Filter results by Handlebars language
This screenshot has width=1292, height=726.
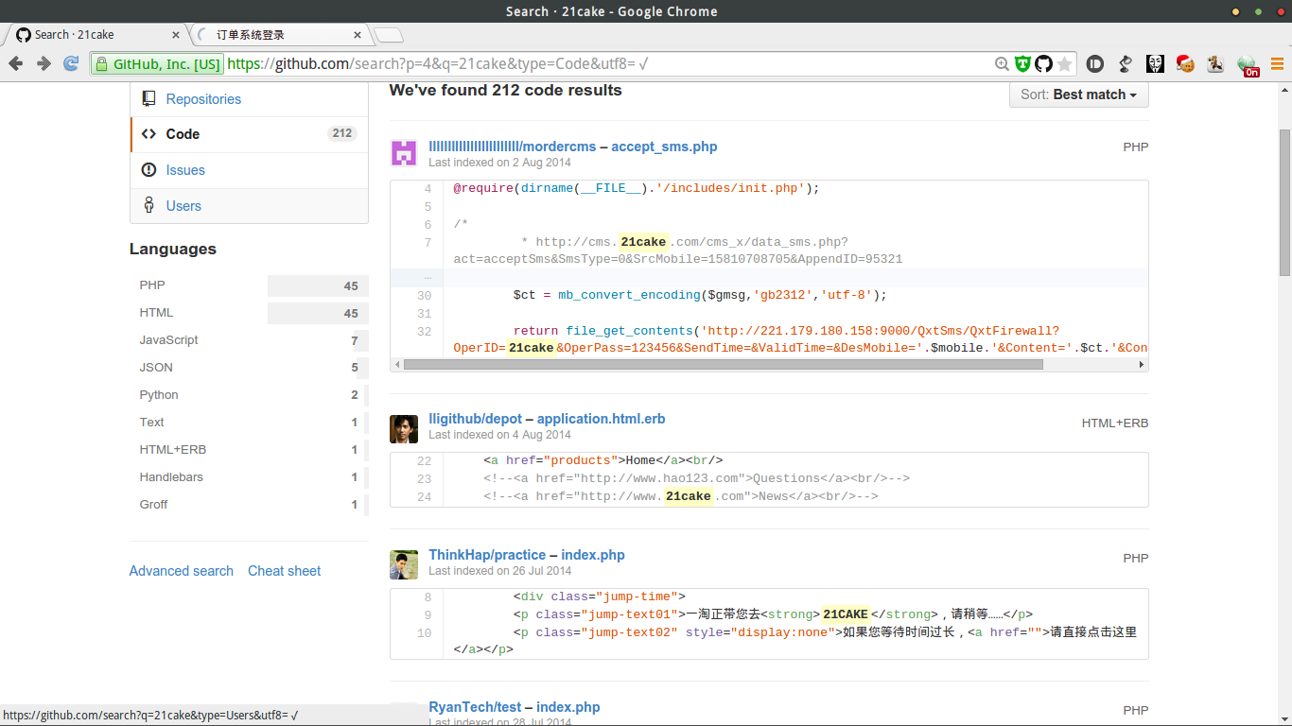(x=249, y=477)
